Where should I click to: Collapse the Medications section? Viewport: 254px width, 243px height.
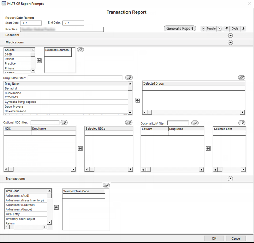click(x=230, y=42)
